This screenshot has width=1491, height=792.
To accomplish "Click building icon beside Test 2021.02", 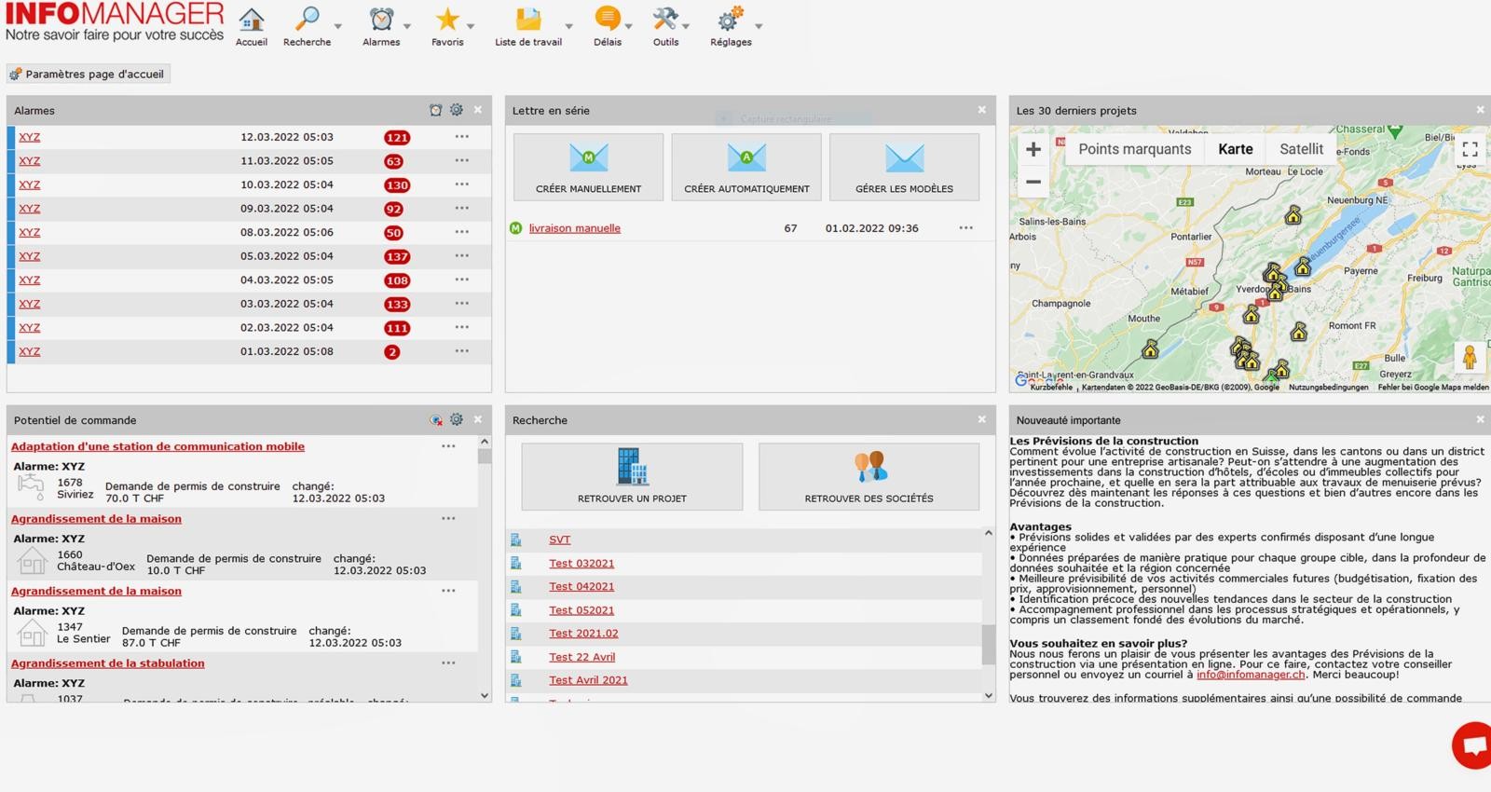I will click(x=515, y=634).
